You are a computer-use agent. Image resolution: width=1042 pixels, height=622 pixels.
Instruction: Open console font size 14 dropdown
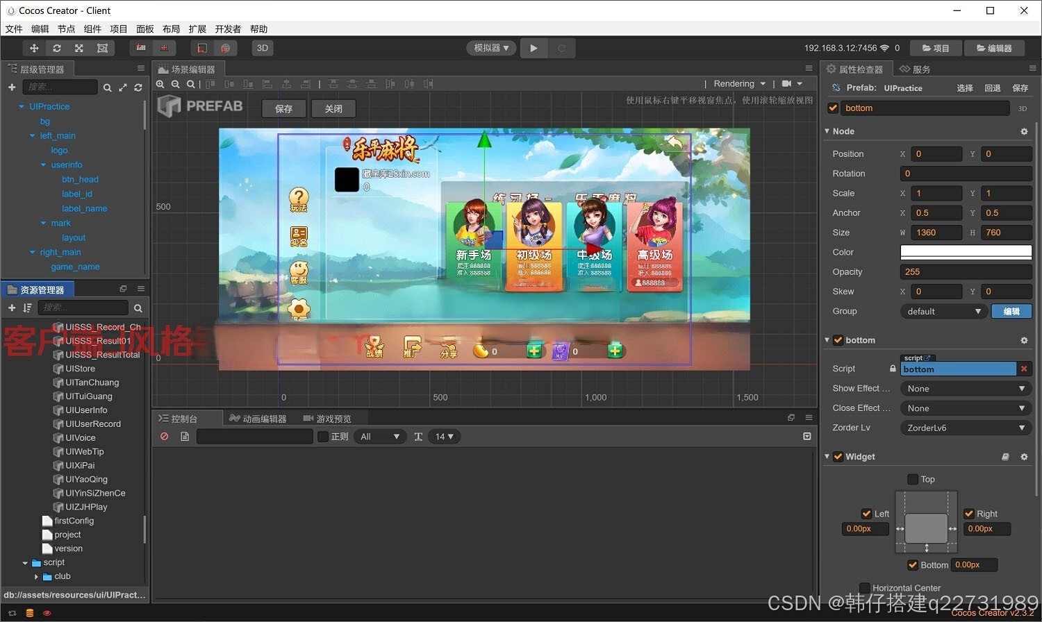point(445,437)
